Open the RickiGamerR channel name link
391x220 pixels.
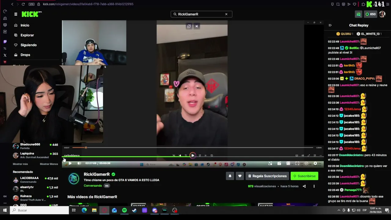97,174
